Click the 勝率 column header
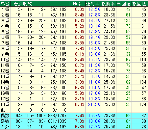148x130 pixels. 78,4
